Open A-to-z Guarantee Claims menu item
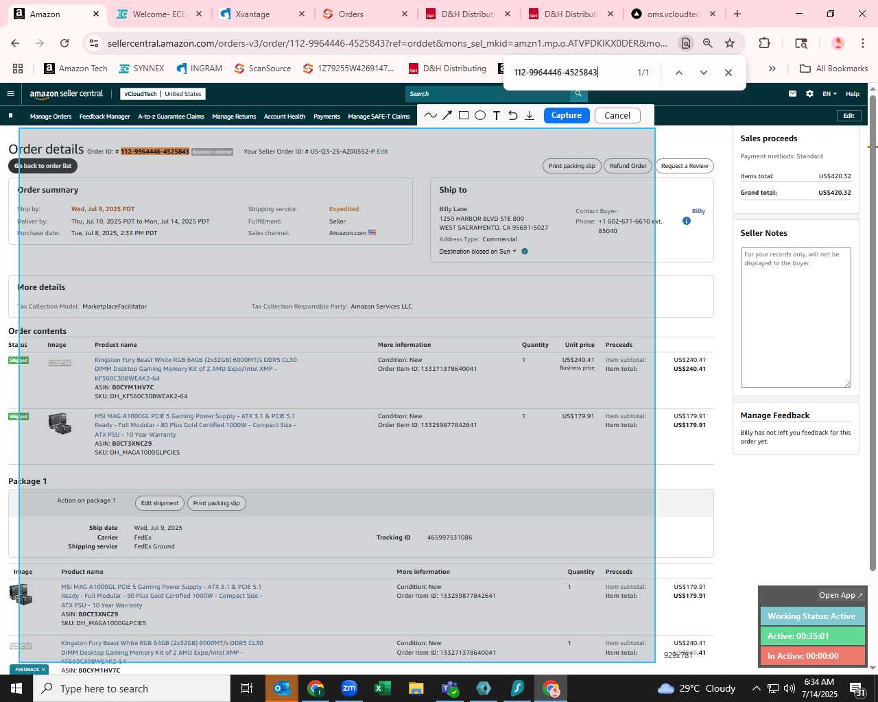The image size is (878, 702). click(171, 117)
